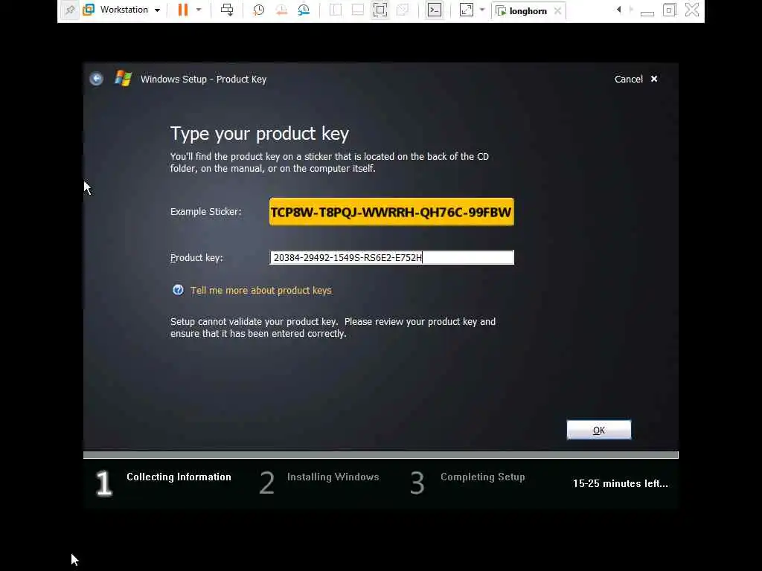The height and width of the screenshot is (571, 762).
Task: Click the help question mark icon
Action: [x=178, y=290]
